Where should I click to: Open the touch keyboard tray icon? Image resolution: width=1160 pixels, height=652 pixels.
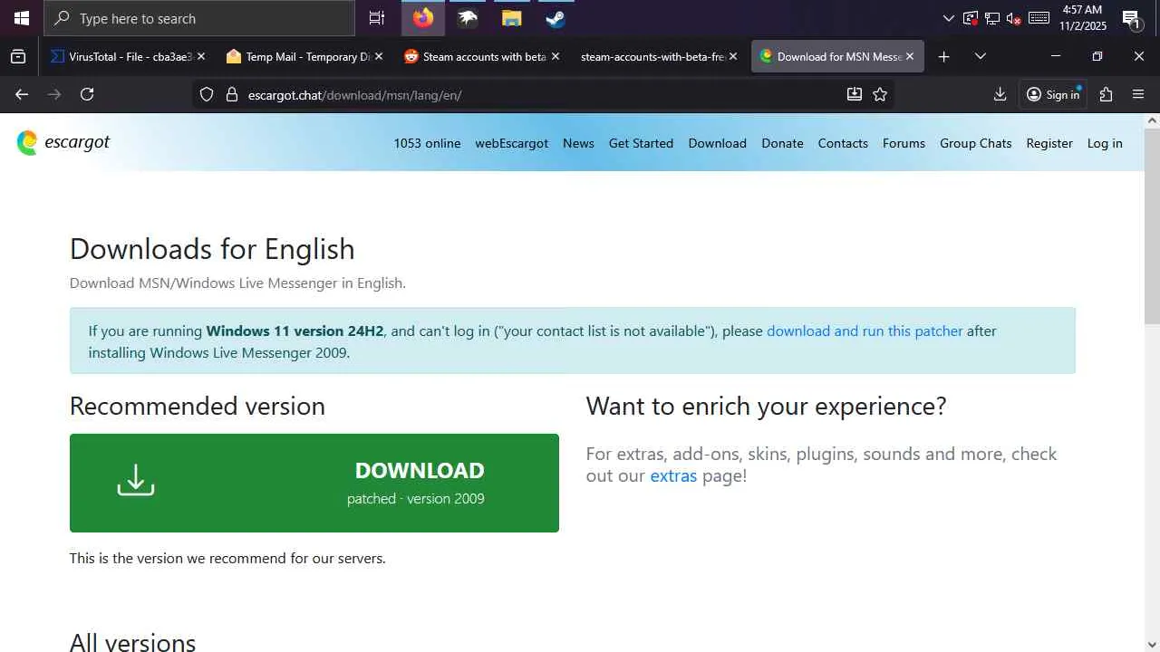click(x=1039, y=18)
